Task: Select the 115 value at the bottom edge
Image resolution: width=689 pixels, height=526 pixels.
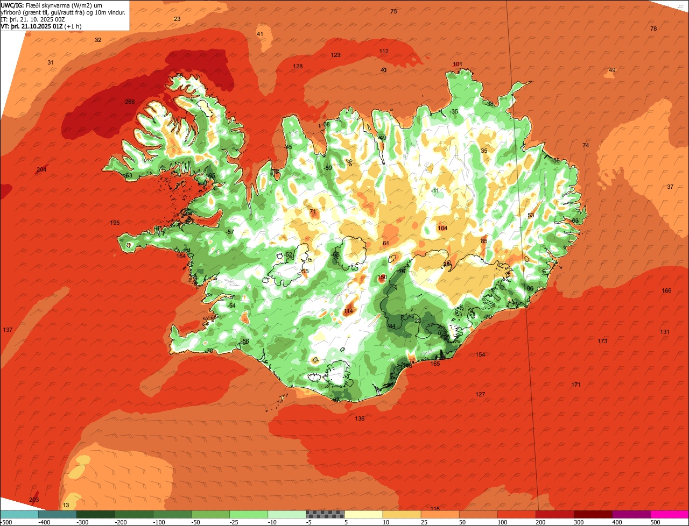Action: point(435,509)
